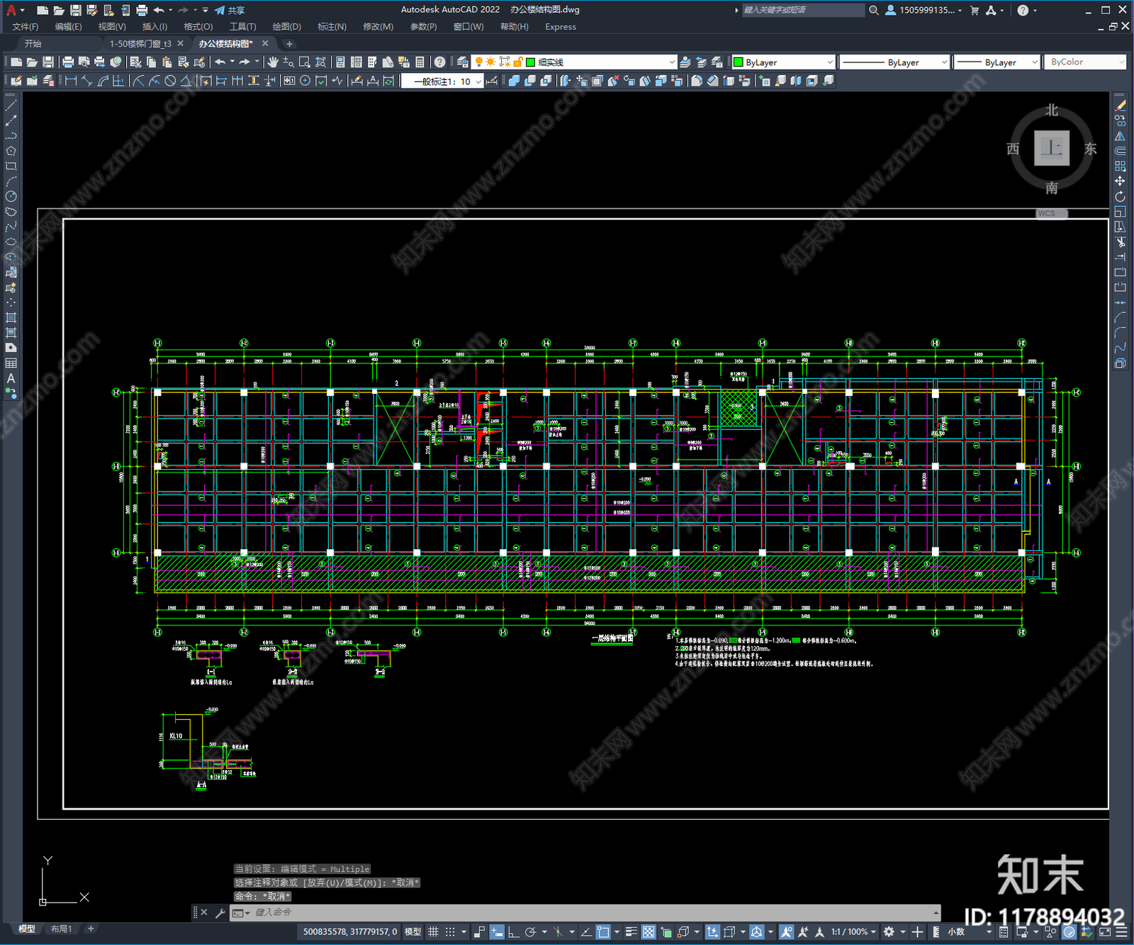Open the 标注(N) menu
The height and width of the screenshot is (945, 1134).
coord(332,27)
